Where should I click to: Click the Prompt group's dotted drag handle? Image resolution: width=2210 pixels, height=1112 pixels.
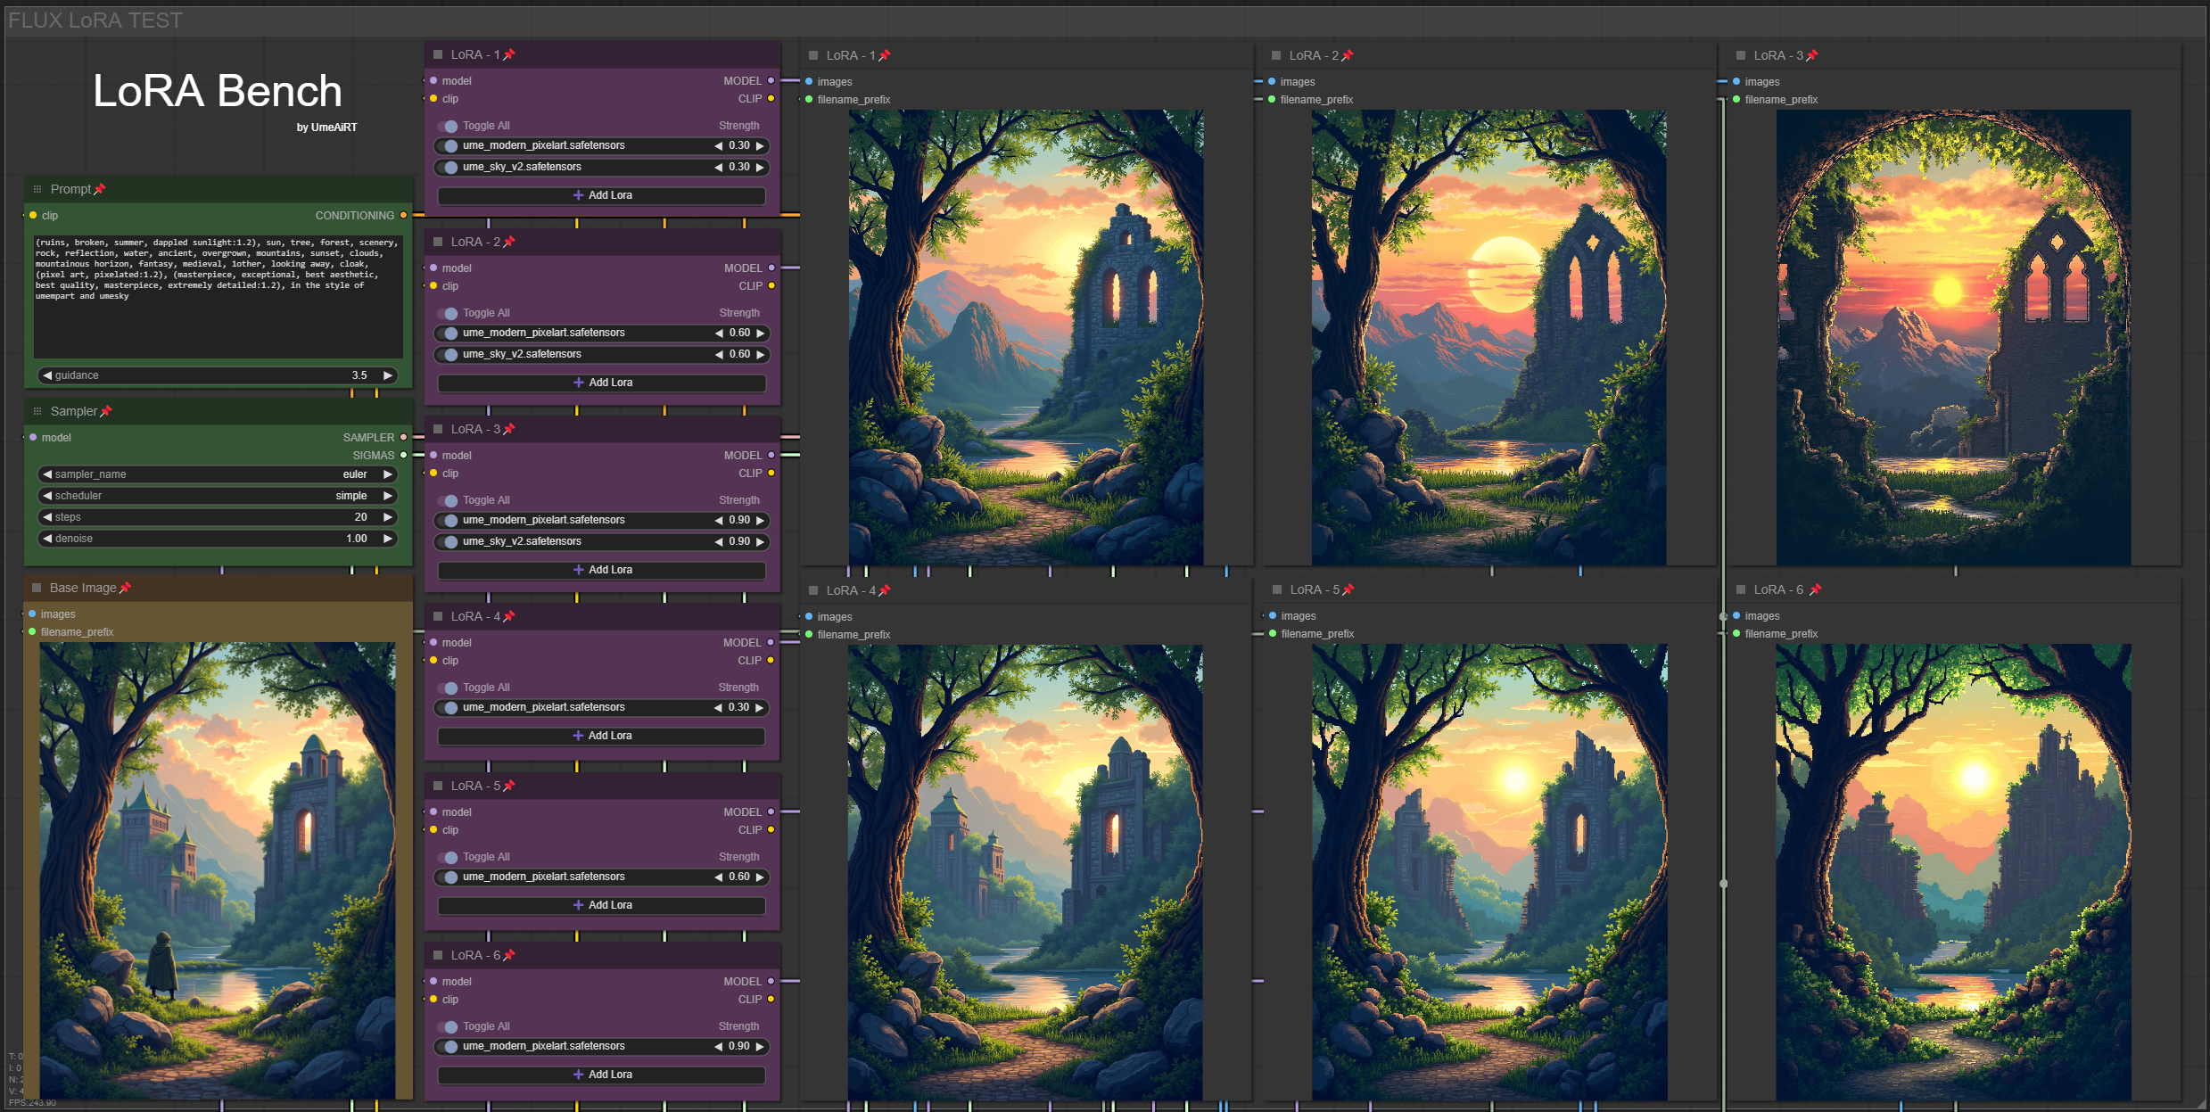[x=37, y=189]
